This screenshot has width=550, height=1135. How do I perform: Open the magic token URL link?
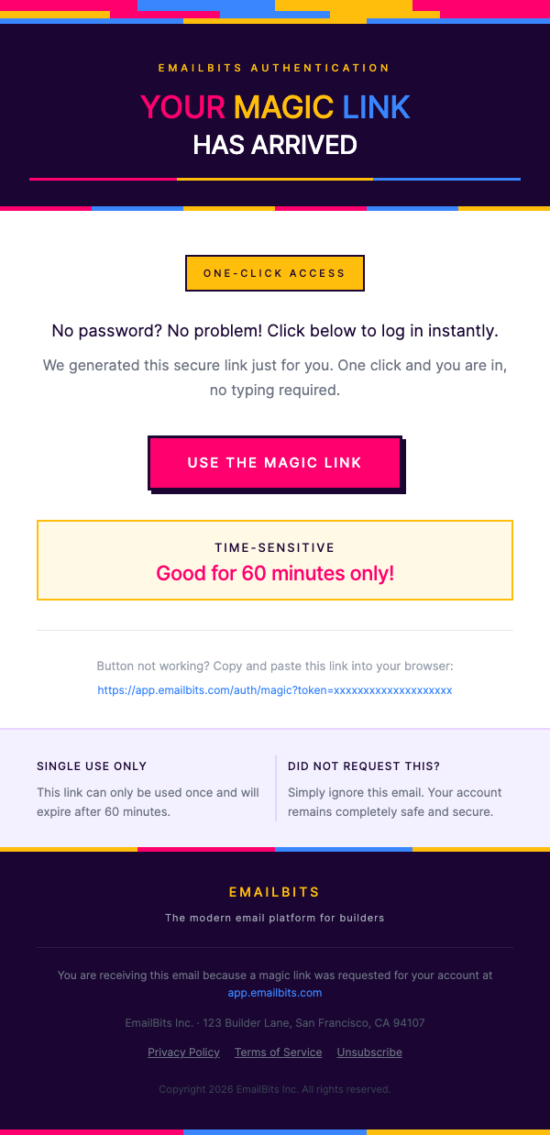[275, 690]
